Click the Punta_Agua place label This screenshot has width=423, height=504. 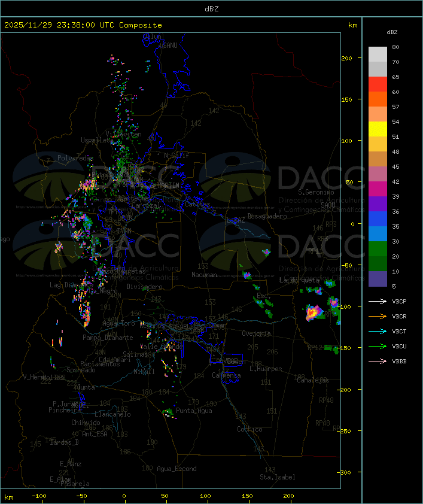pyautogui.click(x=194, y=411)
